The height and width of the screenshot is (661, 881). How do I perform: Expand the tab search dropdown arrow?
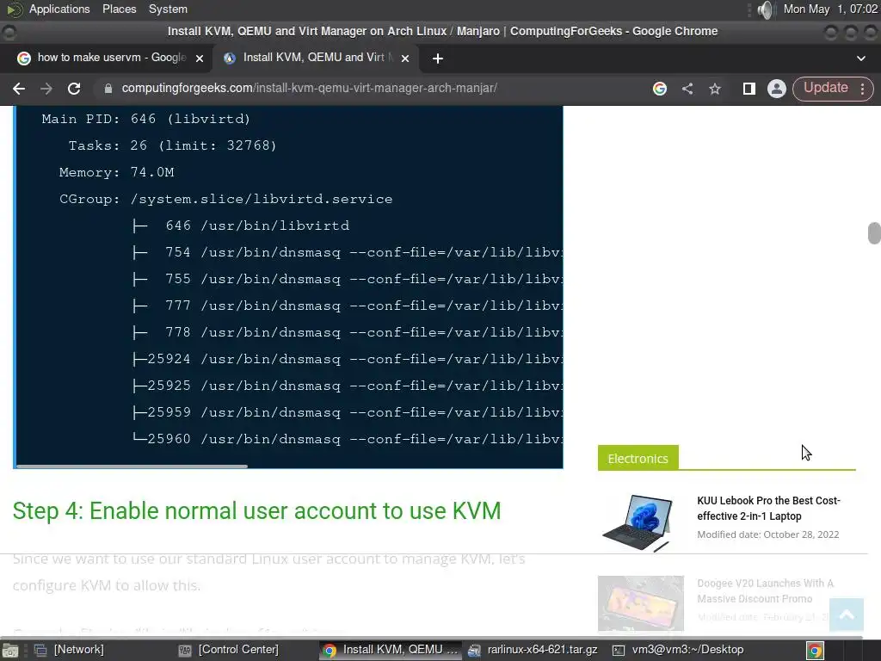pyautogui.click(x=860, y=59)
